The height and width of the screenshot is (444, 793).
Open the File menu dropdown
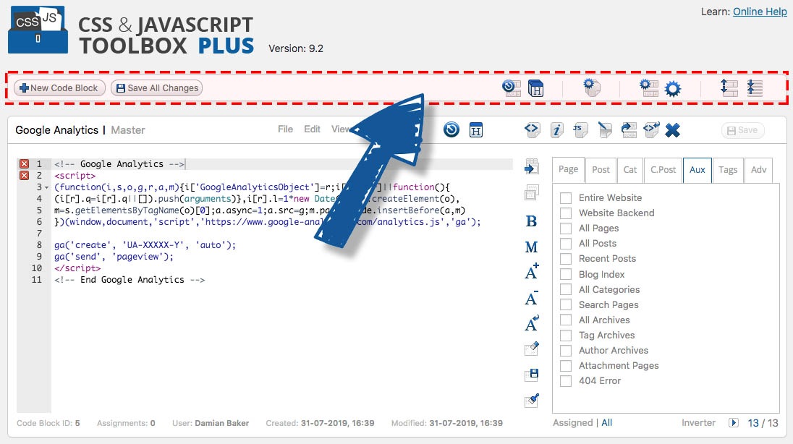click(285, 129)
